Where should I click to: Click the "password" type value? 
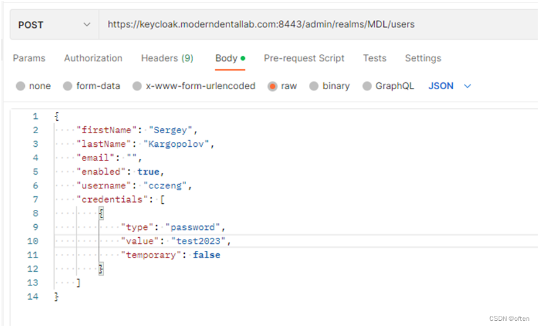[192, 227]
